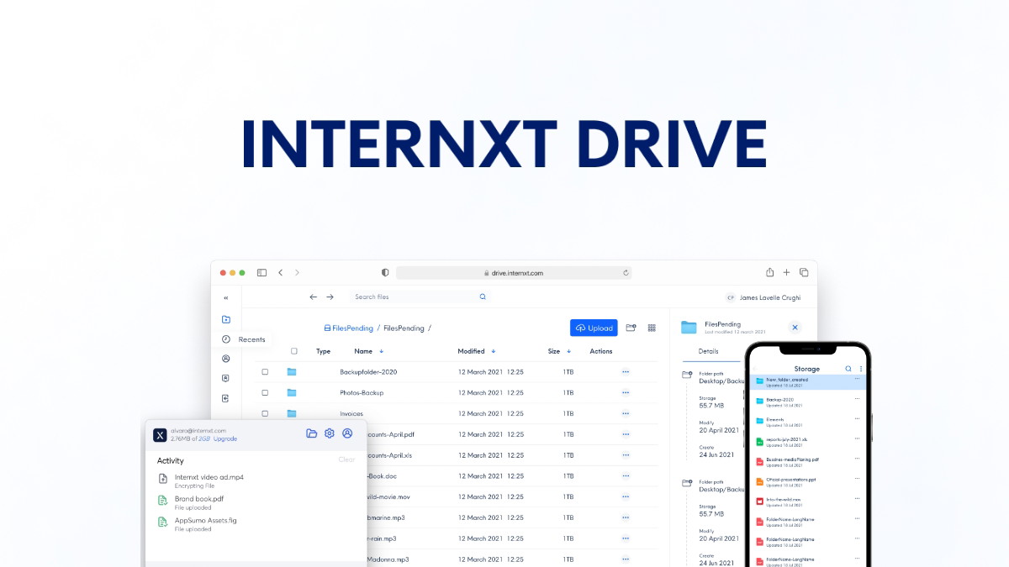
Task: Tap the vertical dots menu in phone Storage header
Action: click(861, 369)
